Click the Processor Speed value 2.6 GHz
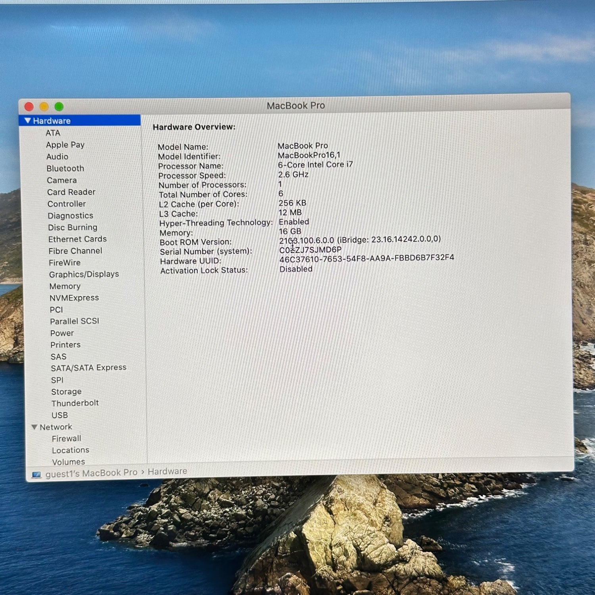The height and width of the screenshot is (595, 595). [x=293, y=175]
